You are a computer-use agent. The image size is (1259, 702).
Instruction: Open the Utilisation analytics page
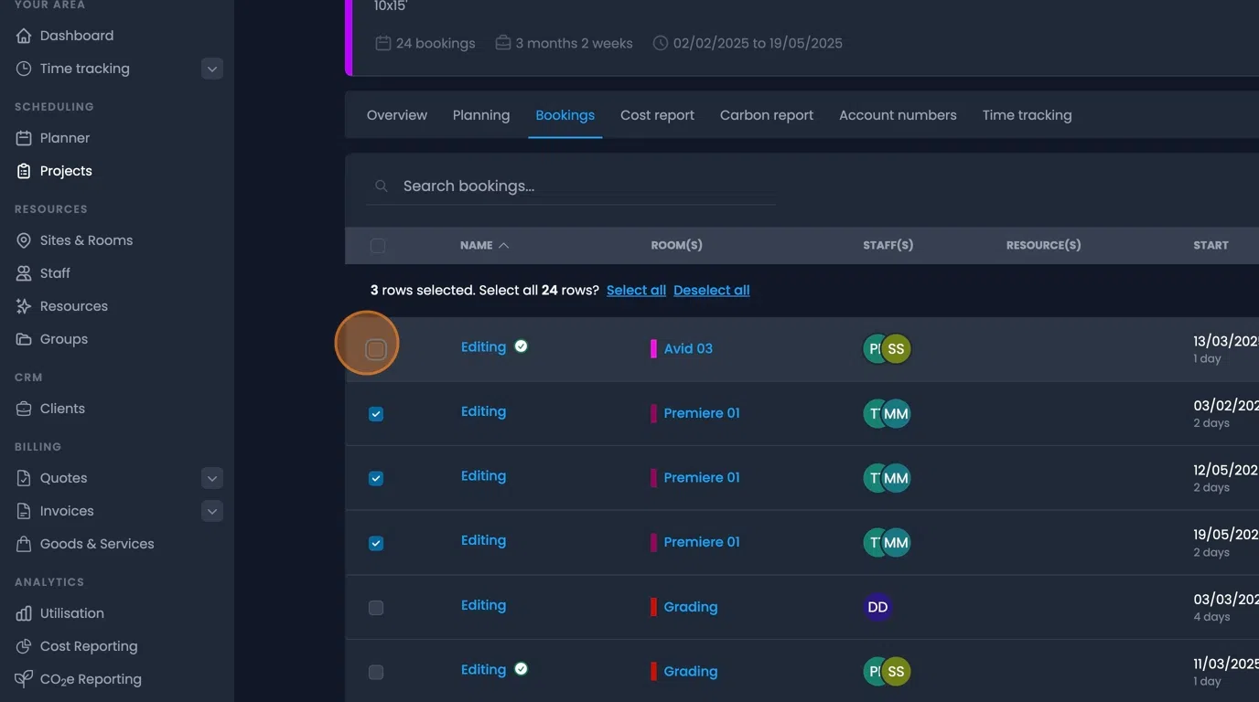coord(73,612)
